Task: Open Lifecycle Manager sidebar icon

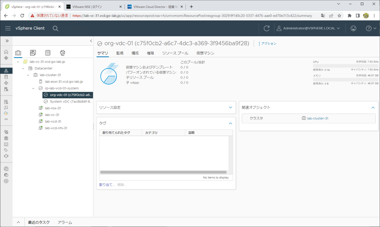Action: coord(6,156)
